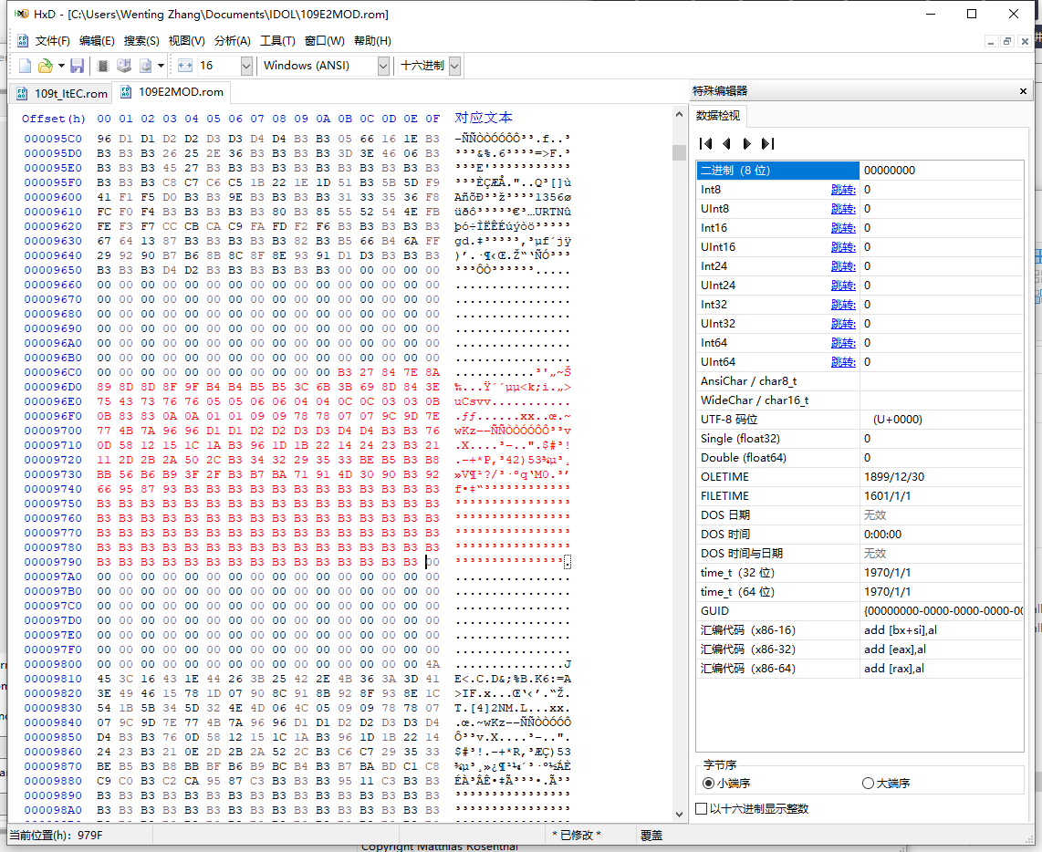Screen dimensions: 1042x852
Task: Click offset label 00009800
Action: pyautogui.click(x=53, y=665)
